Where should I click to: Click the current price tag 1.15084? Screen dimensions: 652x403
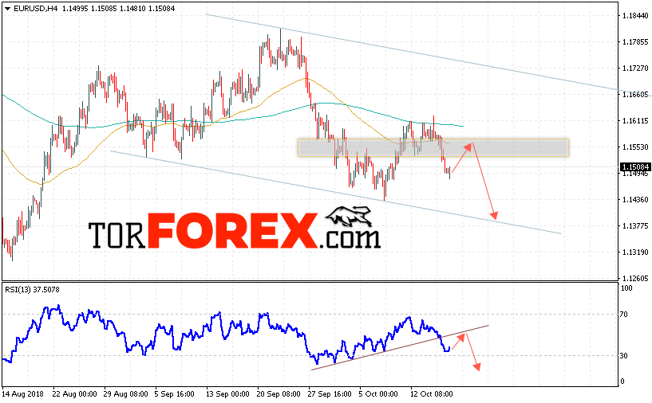(x=635, y=166)
